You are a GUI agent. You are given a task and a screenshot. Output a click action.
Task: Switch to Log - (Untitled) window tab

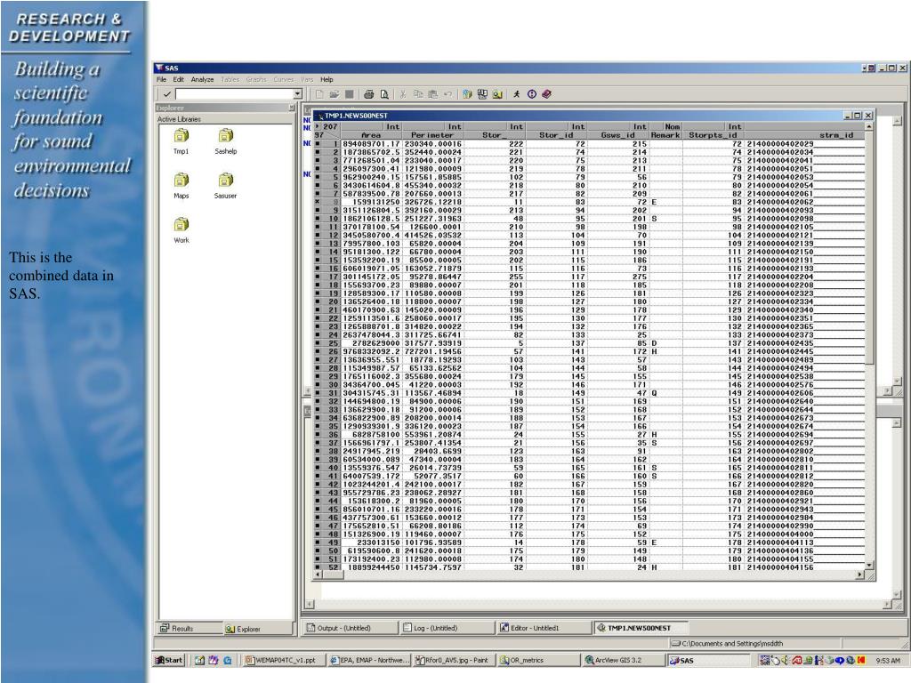point(431,628)
